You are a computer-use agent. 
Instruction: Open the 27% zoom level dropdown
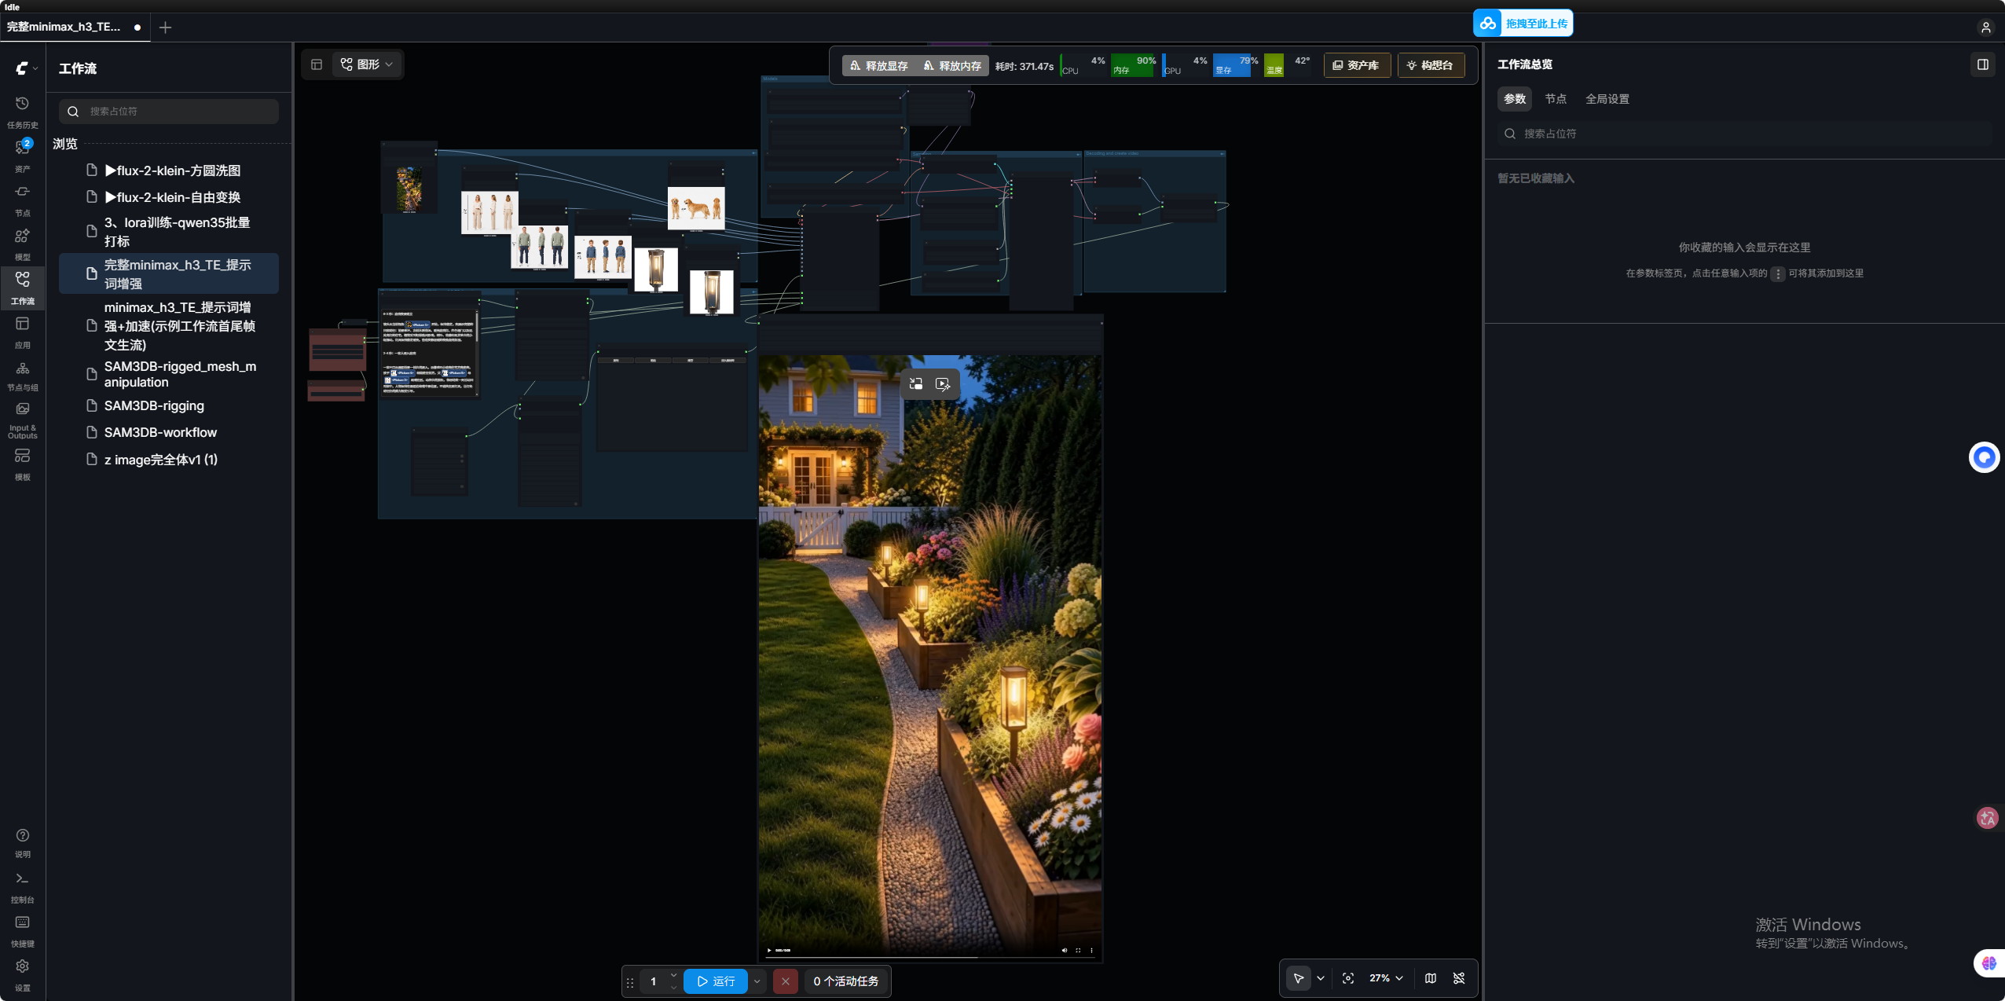coord(1386,978)
